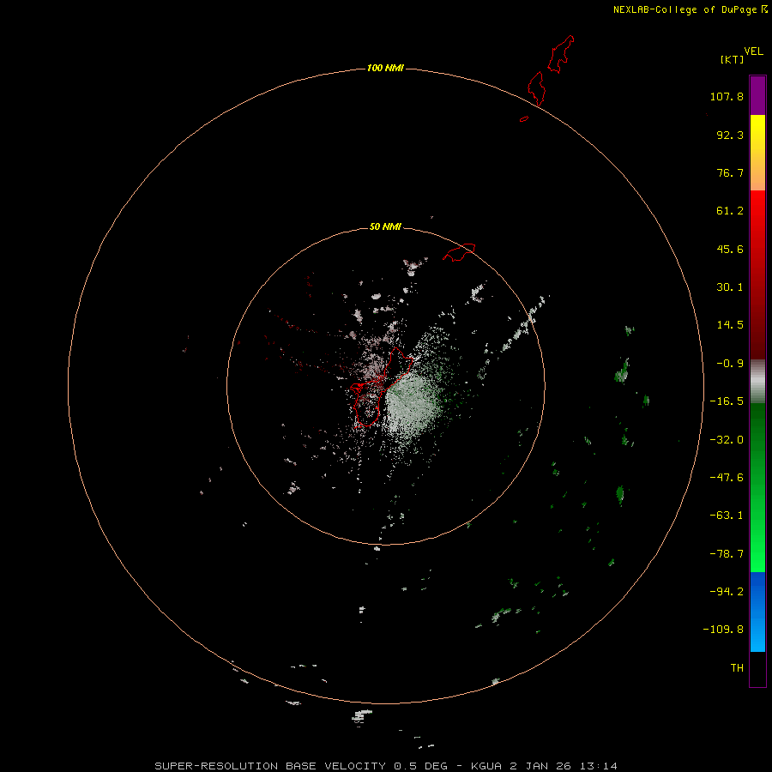The image size is (772, 772).
Task: Click the 50 NMI range ring label
Action: pyautogui.click(x=385, y=226)
